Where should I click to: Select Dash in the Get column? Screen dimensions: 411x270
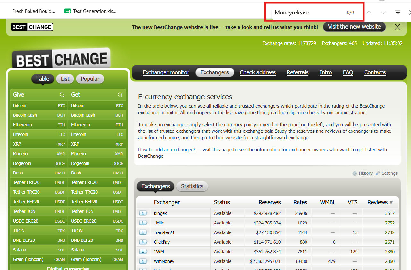pos(97,173)
